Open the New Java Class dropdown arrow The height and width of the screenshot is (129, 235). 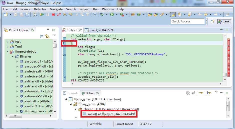pyautogui.click(x=144, y=14)
